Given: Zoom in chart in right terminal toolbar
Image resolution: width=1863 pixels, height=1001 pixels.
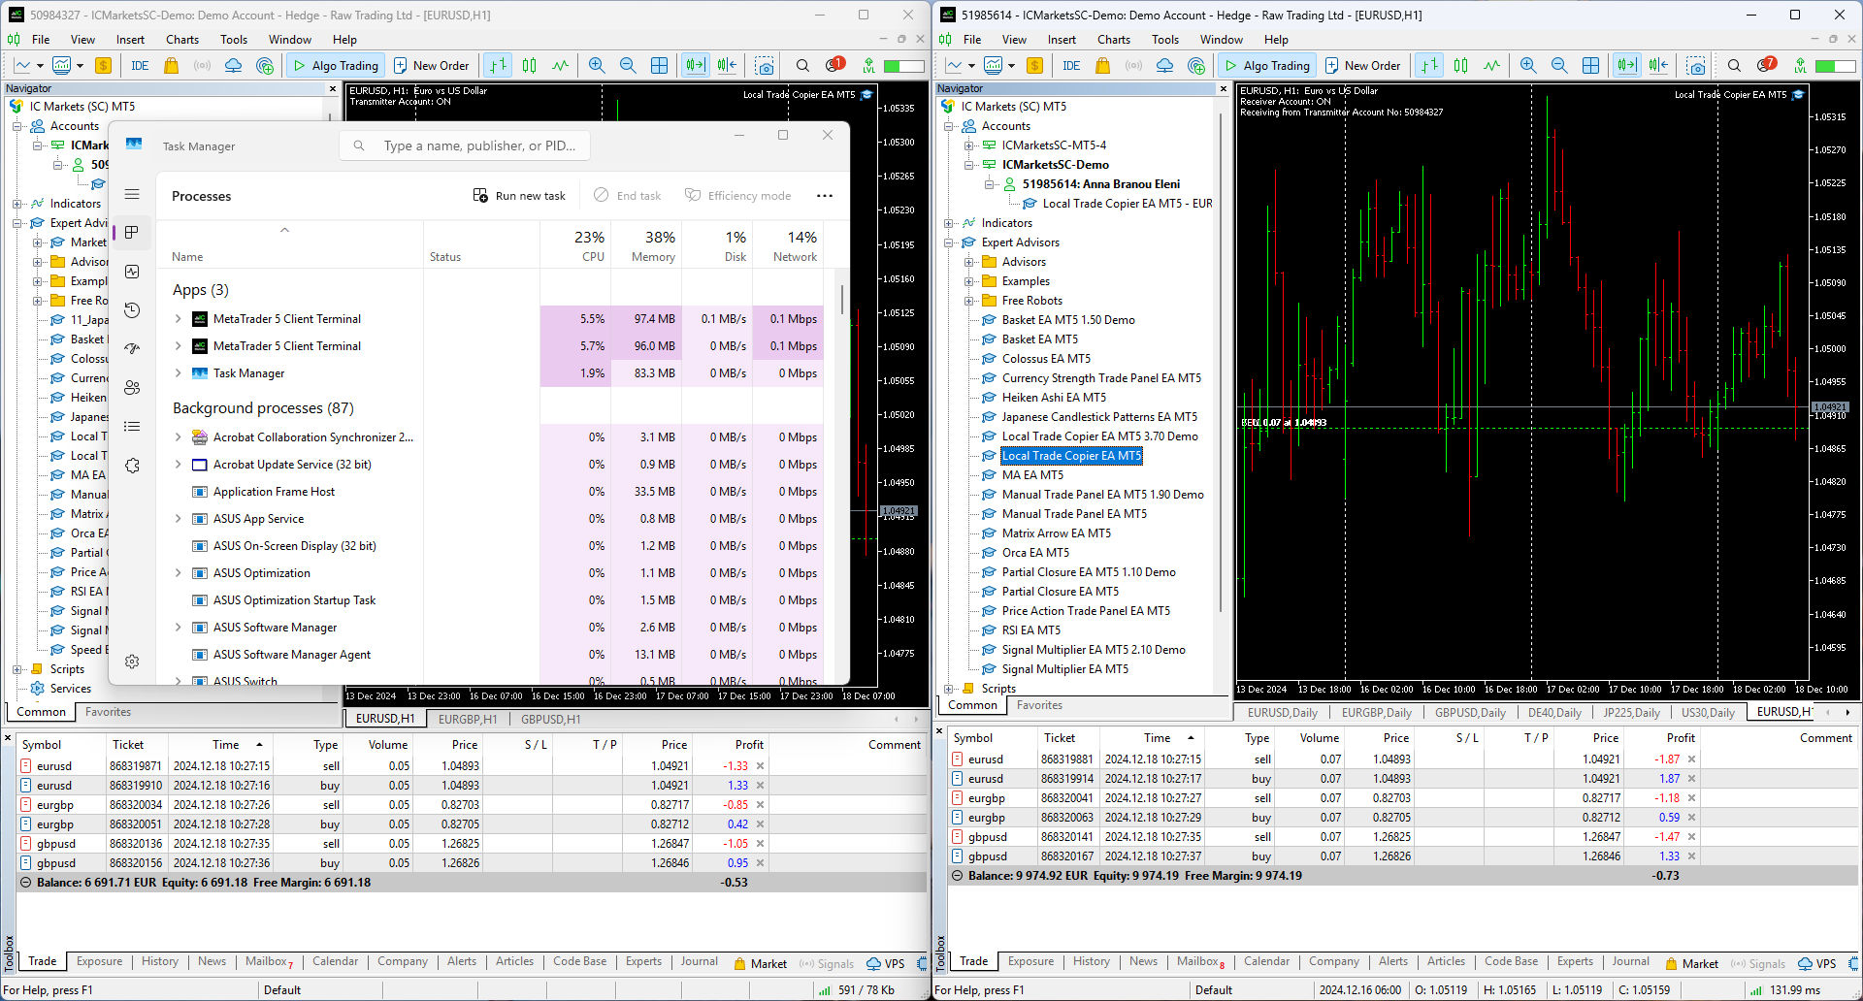Looking at the screenshot, I should tap(1528, 66).
